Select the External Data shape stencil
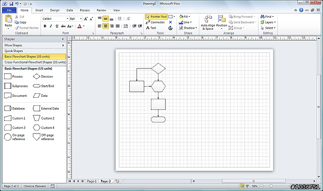 [46, 108]
